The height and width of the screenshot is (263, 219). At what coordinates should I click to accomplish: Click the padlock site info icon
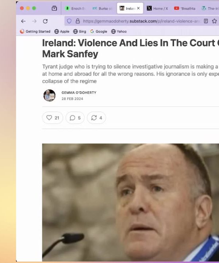click(x=78, y=21)
